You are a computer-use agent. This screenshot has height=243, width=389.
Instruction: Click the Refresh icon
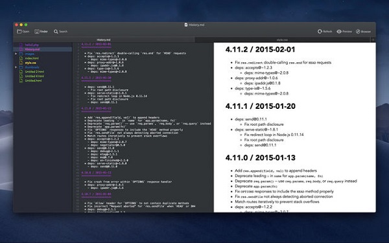[x=320, y=32]
